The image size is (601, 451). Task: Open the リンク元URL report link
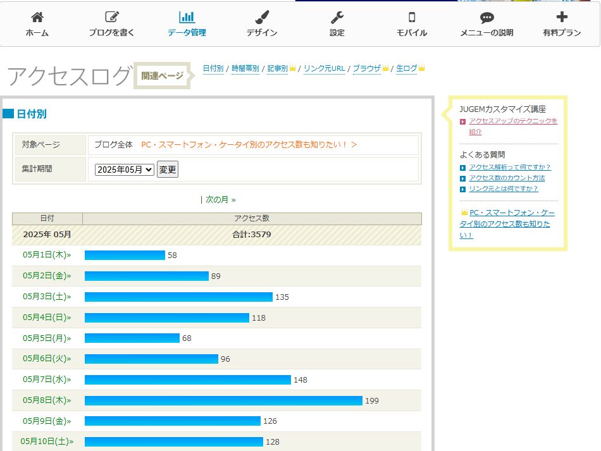click(x=324, y=68)
